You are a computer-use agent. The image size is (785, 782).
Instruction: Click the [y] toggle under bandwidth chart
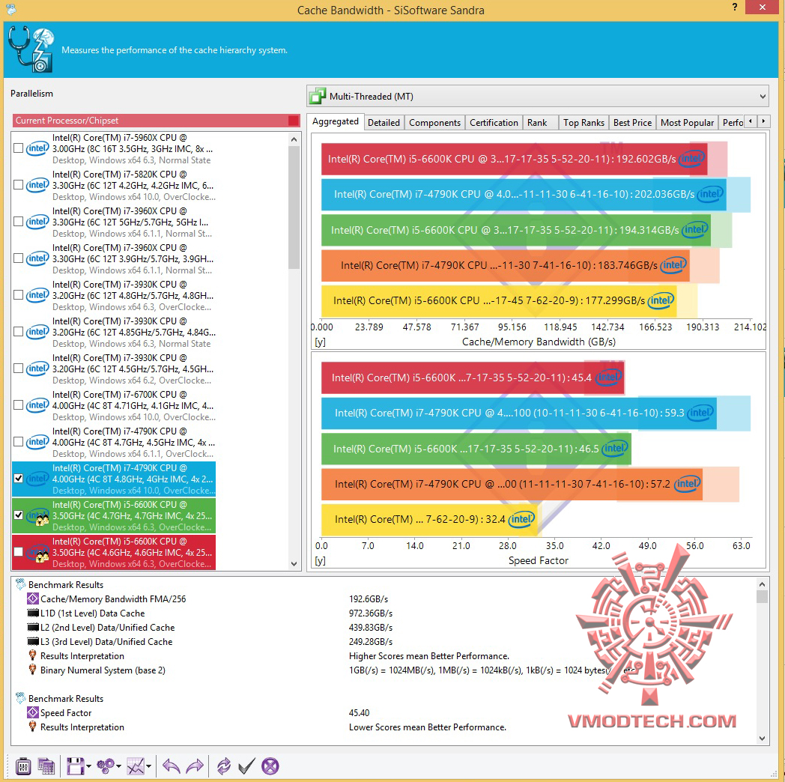click(320, 342)
